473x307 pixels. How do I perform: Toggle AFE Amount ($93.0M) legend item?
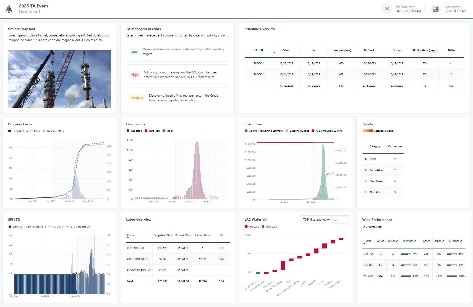tap(326, 131)
